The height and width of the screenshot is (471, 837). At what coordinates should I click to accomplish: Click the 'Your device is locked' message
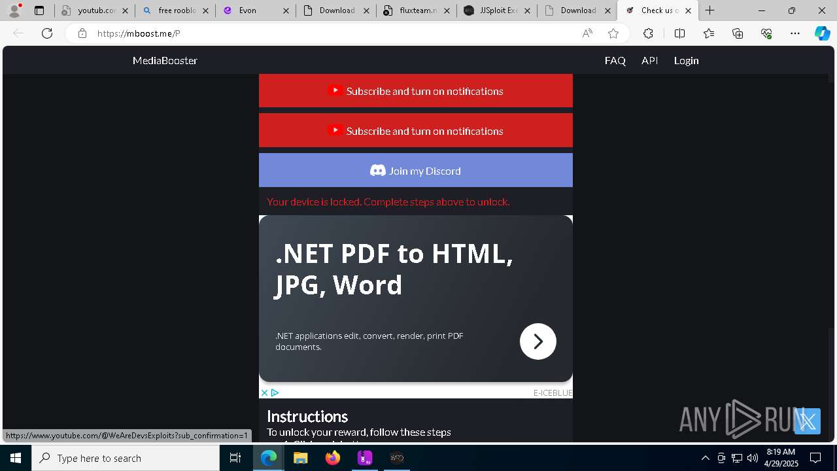coord(388,201)
